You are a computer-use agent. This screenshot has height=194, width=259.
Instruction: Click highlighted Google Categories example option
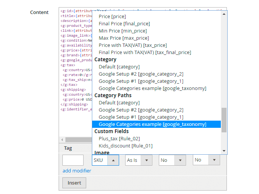[x=152, y=124]
